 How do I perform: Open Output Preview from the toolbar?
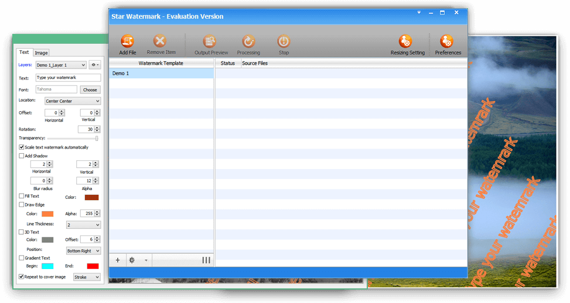click(210, 41)
